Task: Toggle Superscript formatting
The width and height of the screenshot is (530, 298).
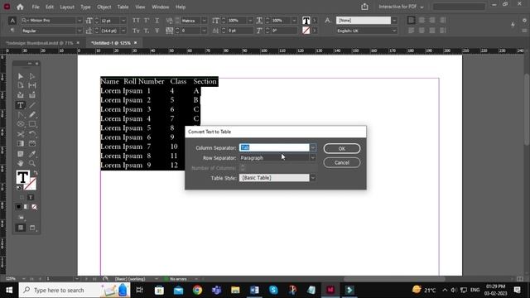Action: pyautogui.click(x=147, y=21)
